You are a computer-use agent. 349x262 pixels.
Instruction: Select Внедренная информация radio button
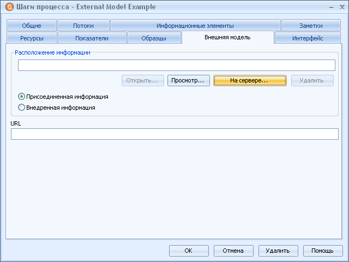click(57, 108)
